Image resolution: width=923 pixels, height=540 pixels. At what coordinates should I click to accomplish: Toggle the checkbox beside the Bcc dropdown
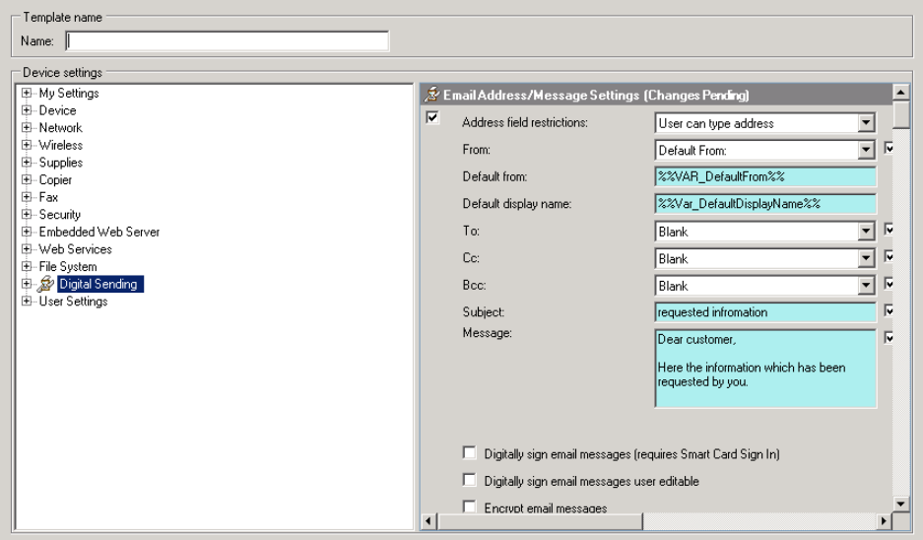click(x=889, y=283)
